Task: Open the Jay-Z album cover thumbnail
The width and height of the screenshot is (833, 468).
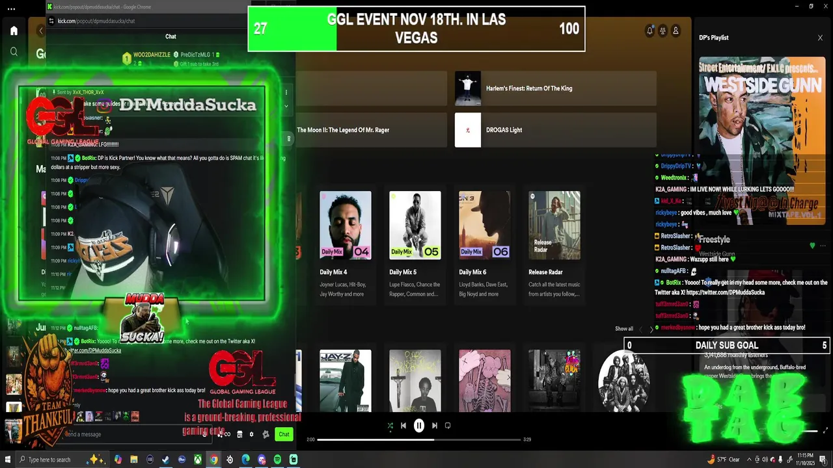Action: pyautogui.click(x=346, y=381)
